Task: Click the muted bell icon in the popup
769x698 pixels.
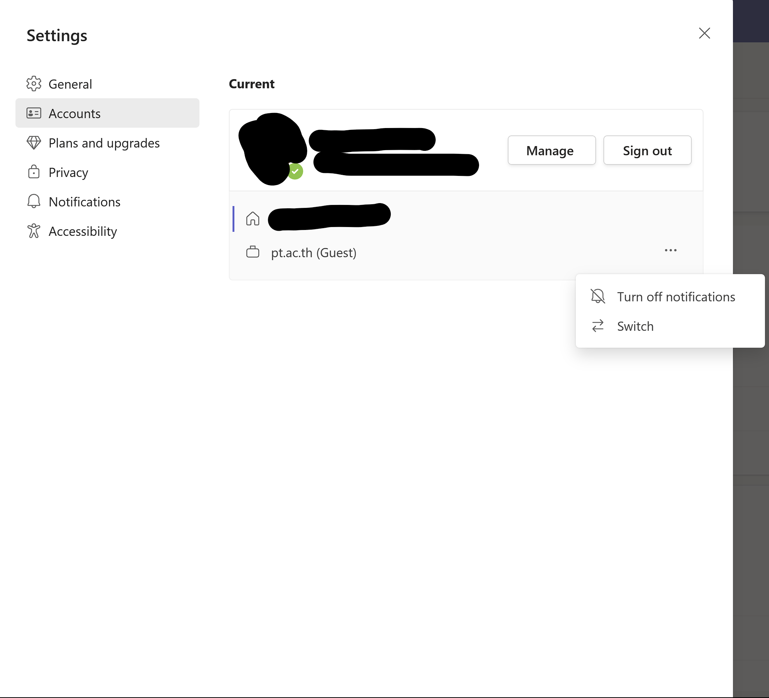Action: click(x=598, y=296)
